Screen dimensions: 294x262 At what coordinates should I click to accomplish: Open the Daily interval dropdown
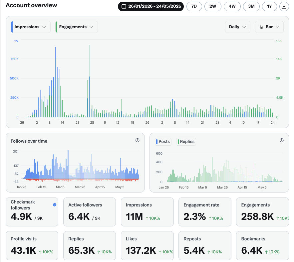(237, 27)
